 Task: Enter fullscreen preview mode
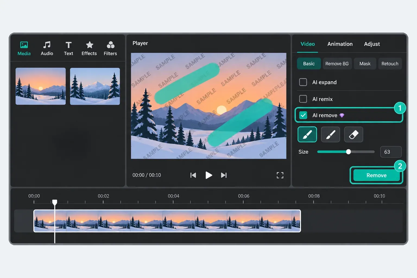pyautogui.click(x=280, y=175)
